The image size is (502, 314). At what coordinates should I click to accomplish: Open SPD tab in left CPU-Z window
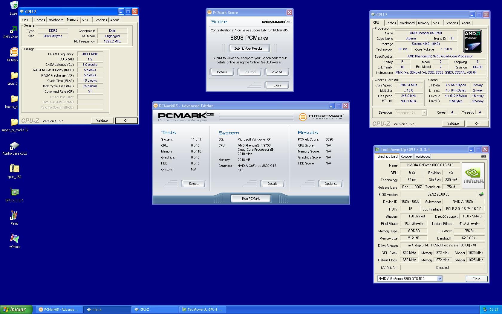pos(85,20)
